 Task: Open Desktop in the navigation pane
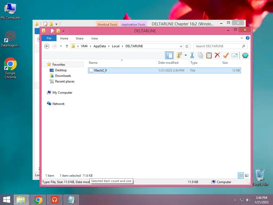pyautogui.click(x=61, y=70)
